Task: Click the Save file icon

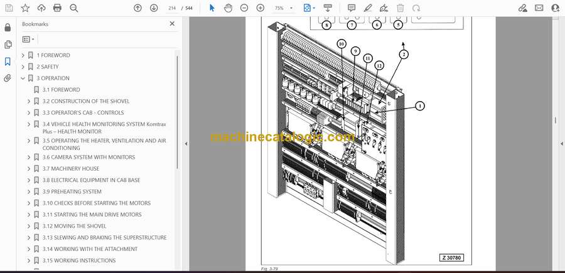Action: tap(9, 8)
